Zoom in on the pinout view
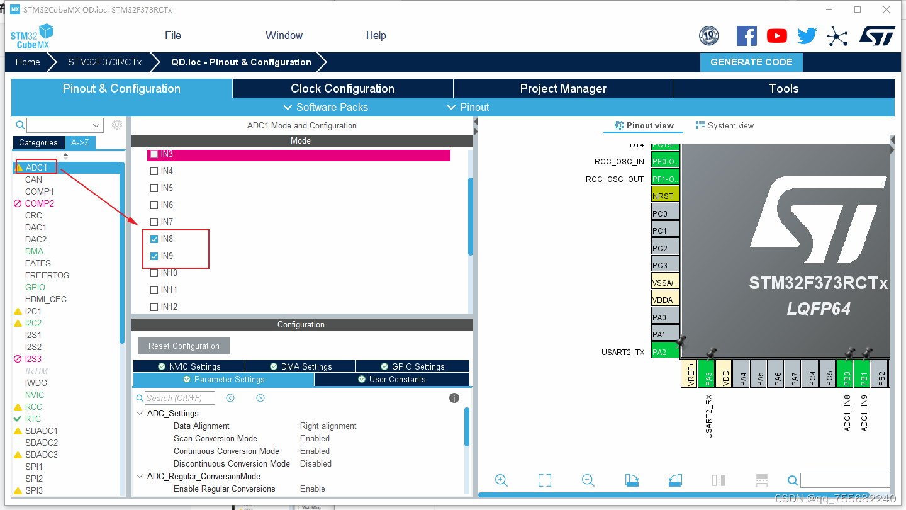This screenshot has height=510, width=906. coord(501,480)
